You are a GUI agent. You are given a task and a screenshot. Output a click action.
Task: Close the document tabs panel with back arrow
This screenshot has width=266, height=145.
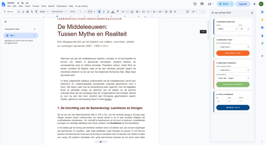(x=6, y=22)
